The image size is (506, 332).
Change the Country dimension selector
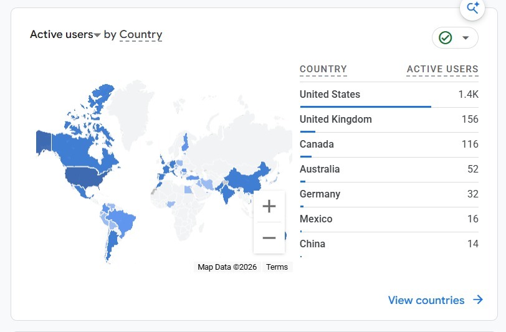point(141,34)
